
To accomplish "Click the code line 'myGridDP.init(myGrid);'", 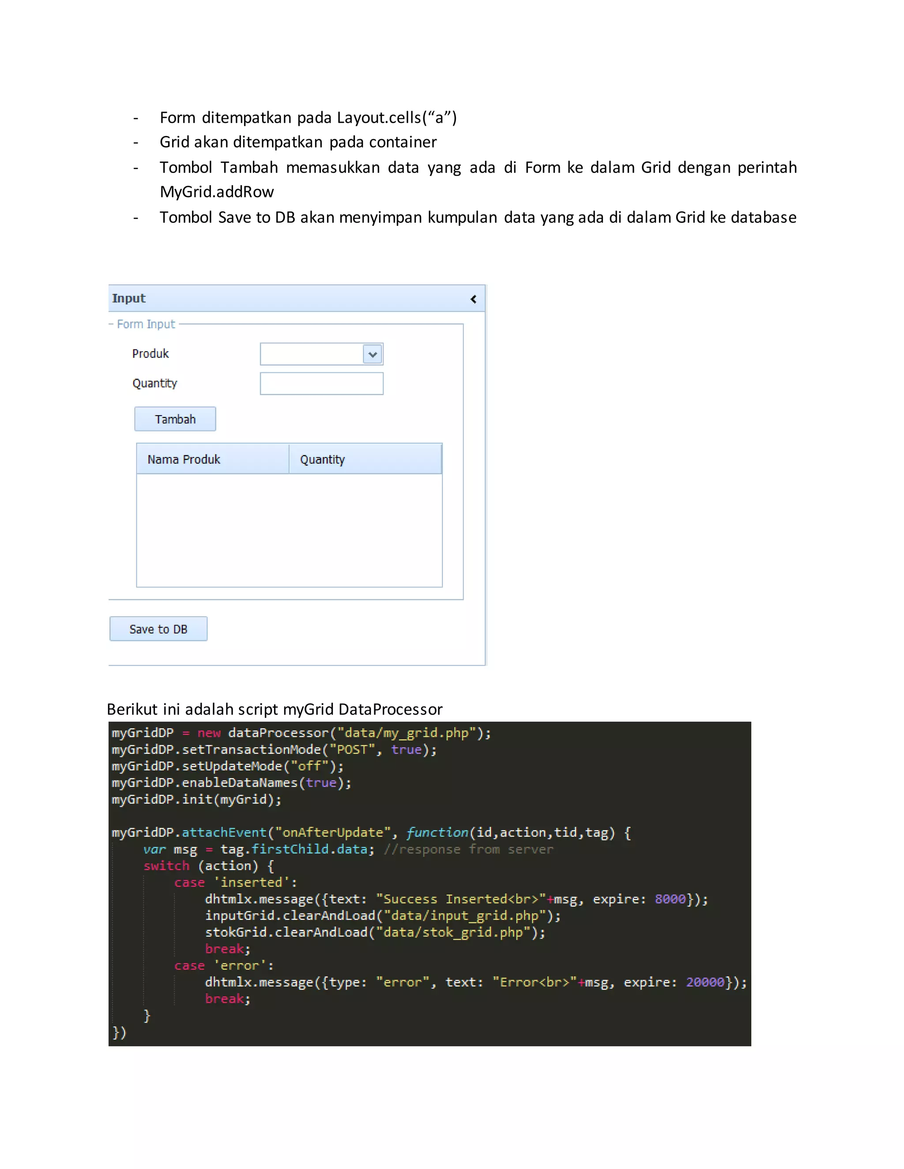I will [196, 800].
